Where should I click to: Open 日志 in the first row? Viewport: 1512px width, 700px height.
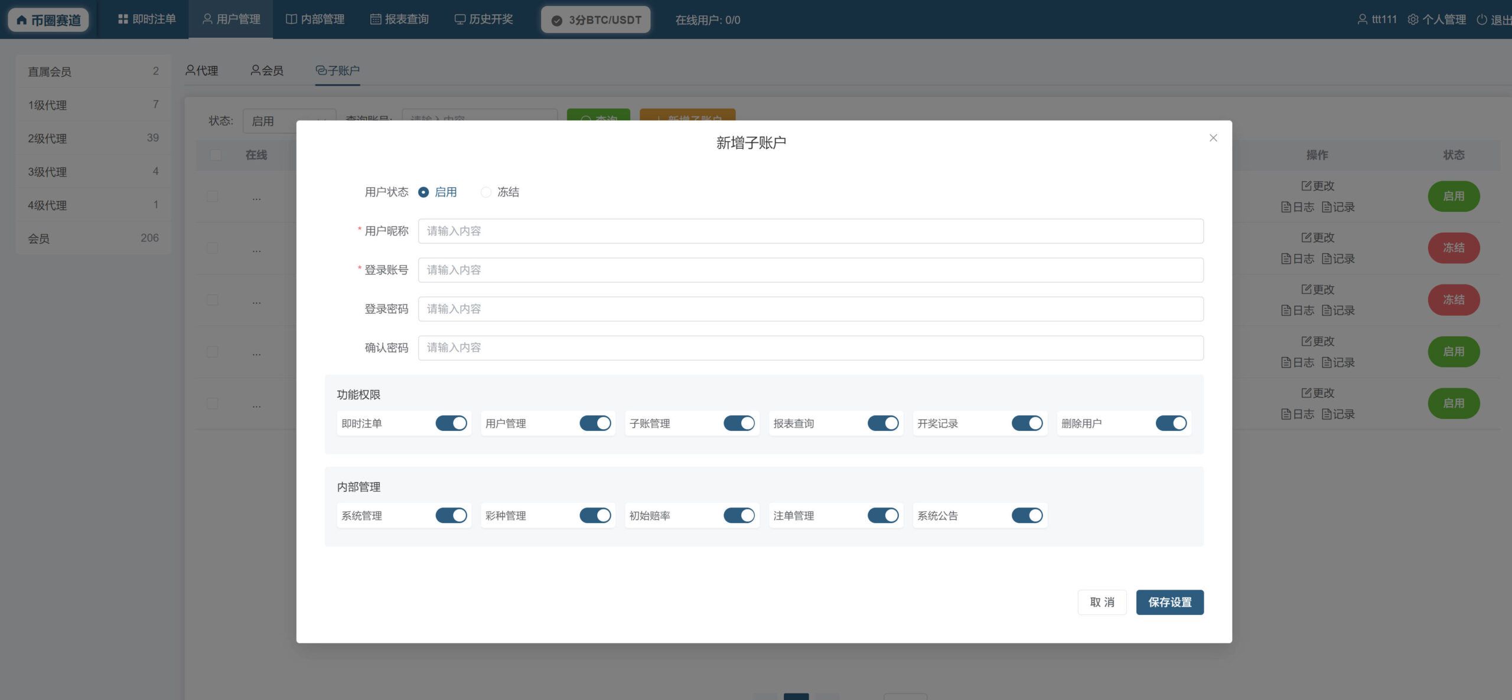click(1298, 207)
